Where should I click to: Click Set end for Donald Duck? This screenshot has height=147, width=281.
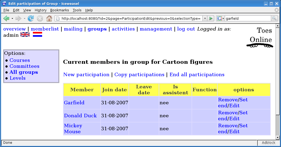click(x=233, y=116)
